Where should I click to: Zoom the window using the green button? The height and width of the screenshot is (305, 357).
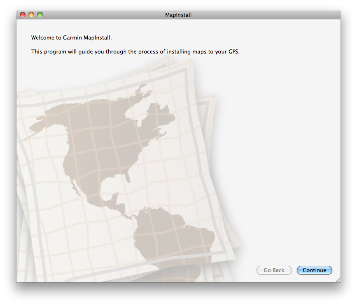pyautogui.click(x=40, y=15)
